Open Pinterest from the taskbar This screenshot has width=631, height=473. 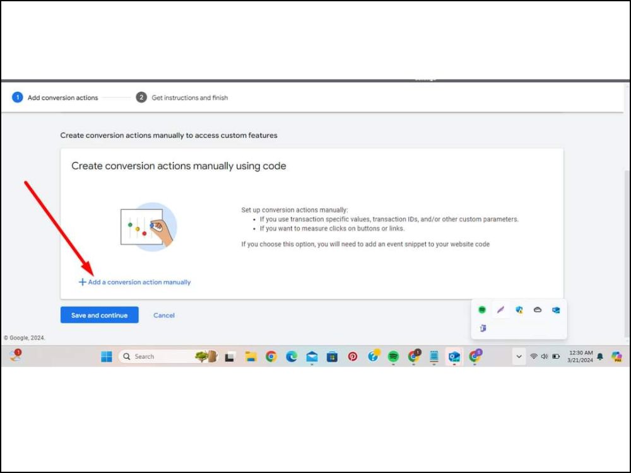[x=353, y=356]
